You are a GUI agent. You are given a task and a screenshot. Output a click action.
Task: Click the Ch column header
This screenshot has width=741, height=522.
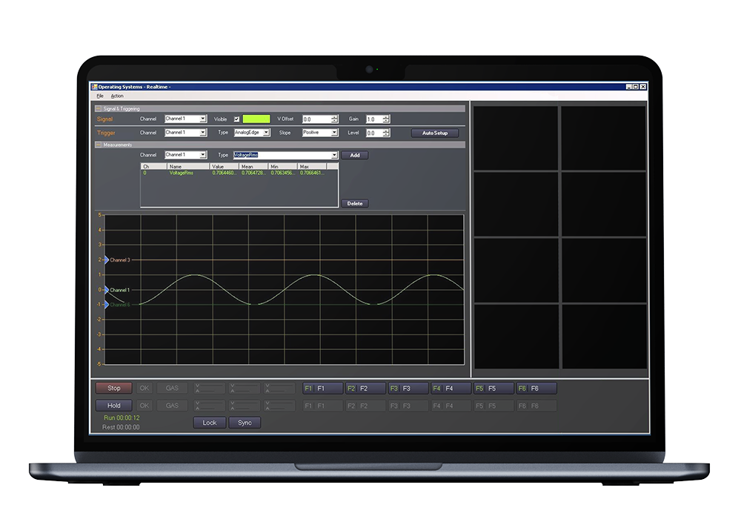[x=154, y=166]
